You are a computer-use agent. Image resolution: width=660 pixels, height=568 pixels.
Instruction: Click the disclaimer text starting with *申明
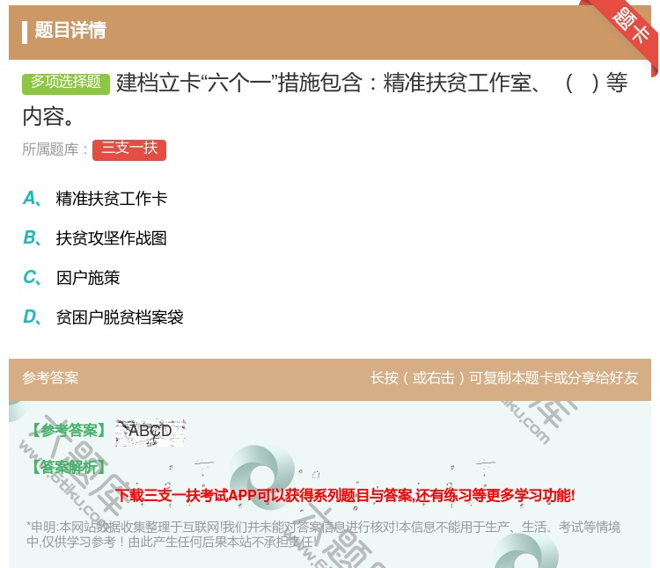(x=323, y=534)
